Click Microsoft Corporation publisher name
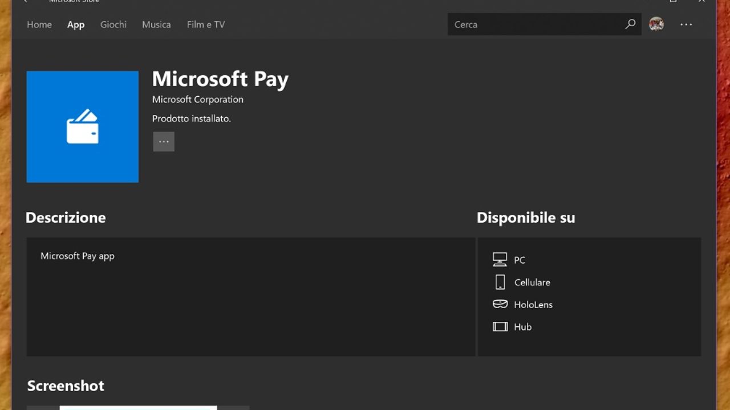730x410 pixels. tap(197, 99)
